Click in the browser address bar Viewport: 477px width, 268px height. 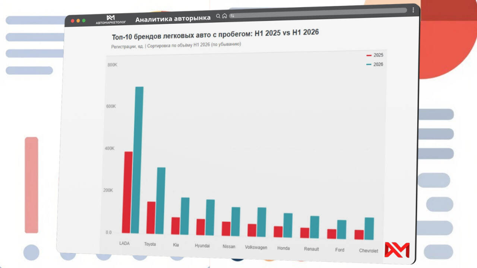coord(318,13)
